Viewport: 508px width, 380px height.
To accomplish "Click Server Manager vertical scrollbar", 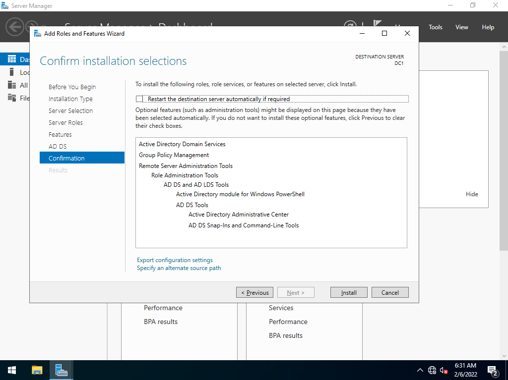I will click(504, 151).
